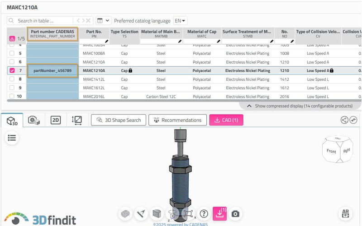
Task: Click the Type Selection column header
Action: (x=124, y=33)
